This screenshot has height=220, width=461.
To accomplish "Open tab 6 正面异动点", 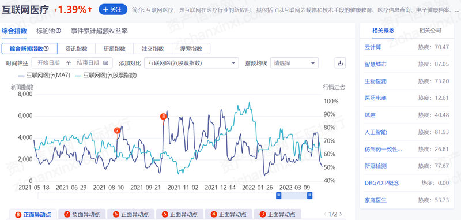I will pos(131,214).
